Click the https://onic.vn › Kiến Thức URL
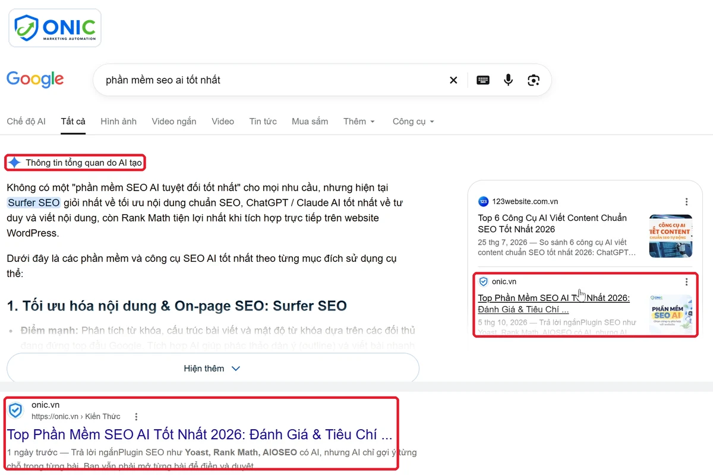Viewport: 713px width, 476px height. click(x=76, y=417)
